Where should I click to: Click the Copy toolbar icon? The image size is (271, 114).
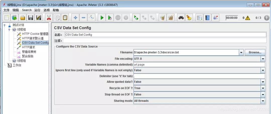coord(57,18)
